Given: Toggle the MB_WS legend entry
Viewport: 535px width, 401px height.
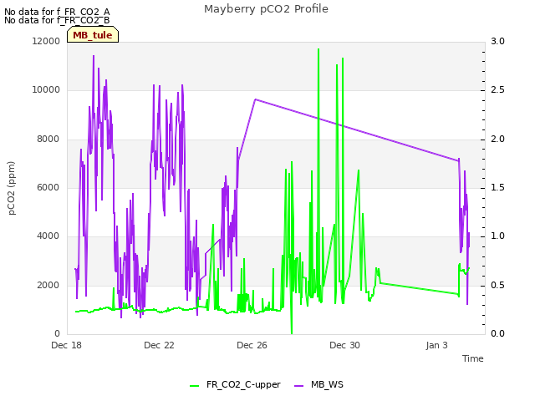Looking at the screenshot, I should tap(318, 384).
